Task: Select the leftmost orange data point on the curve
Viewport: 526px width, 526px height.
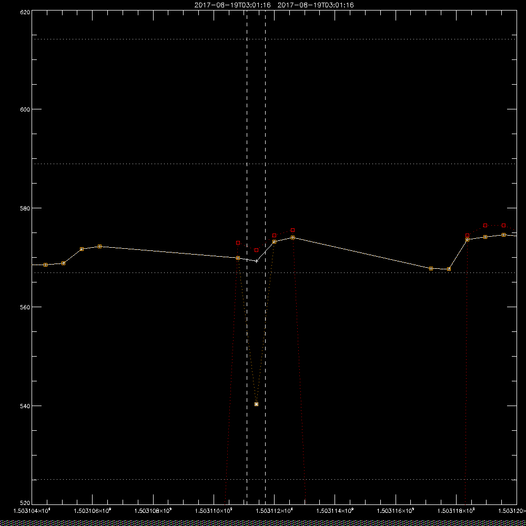Action: (x=46, y=265)
